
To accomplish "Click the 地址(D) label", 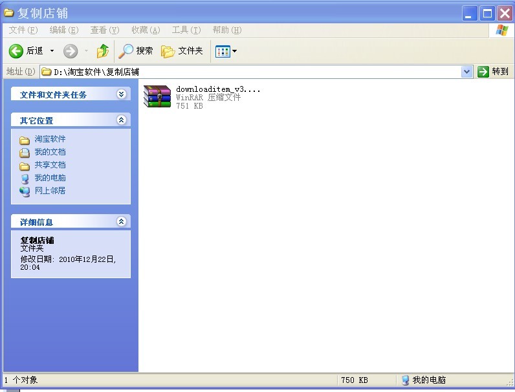I will pos(21,71).
